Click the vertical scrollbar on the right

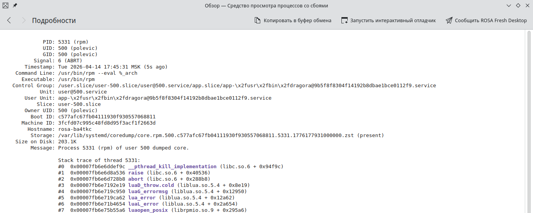coord(529,117)
